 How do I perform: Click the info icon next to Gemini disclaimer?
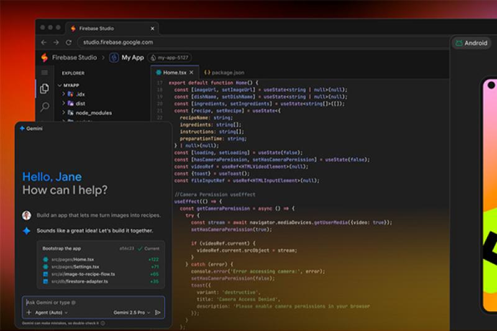(103, 324)
